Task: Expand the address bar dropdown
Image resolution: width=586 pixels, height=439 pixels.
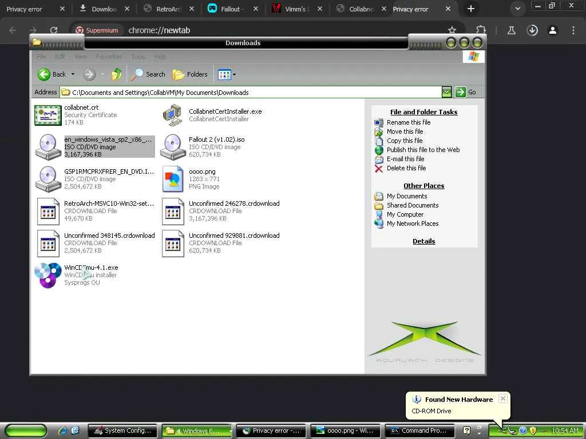Action: tap(446, 92)
